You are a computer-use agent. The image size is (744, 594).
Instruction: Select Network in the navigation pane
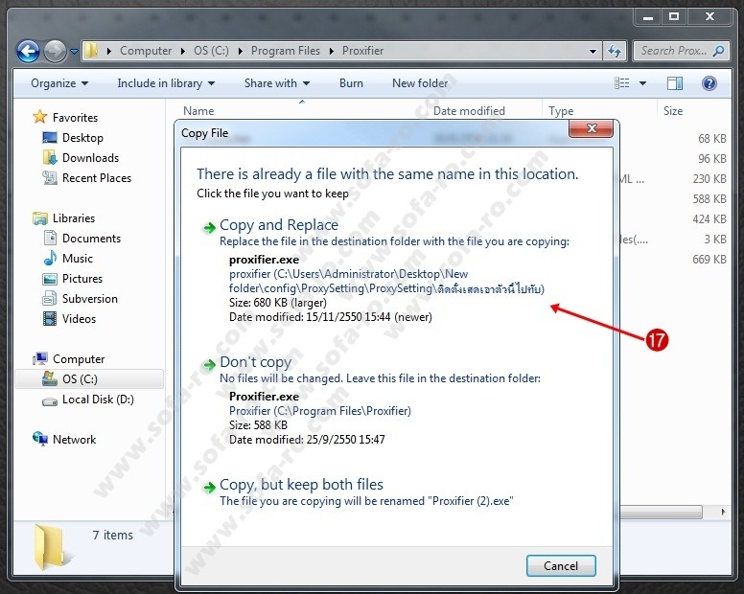74,440
